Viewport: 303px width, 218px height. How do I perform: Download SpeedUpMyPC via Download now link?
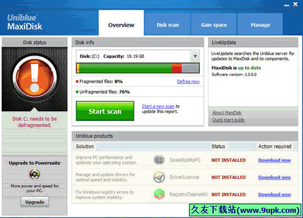pyautogui.click(x=274, y=160)
